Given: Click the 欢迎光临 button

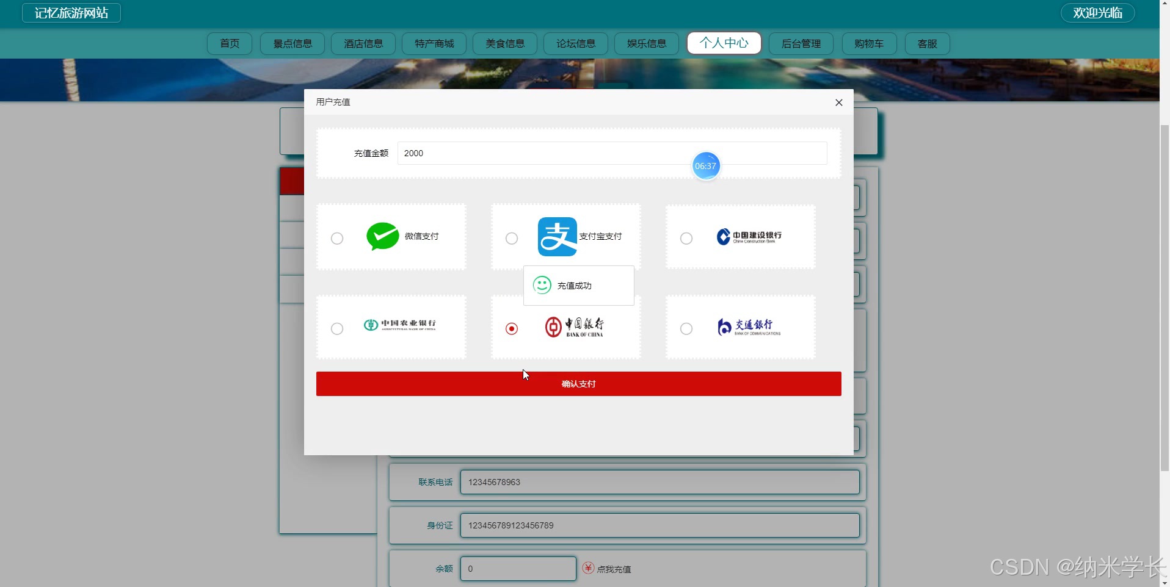Looking at the screenshot, I should [x=1098, y=13].
